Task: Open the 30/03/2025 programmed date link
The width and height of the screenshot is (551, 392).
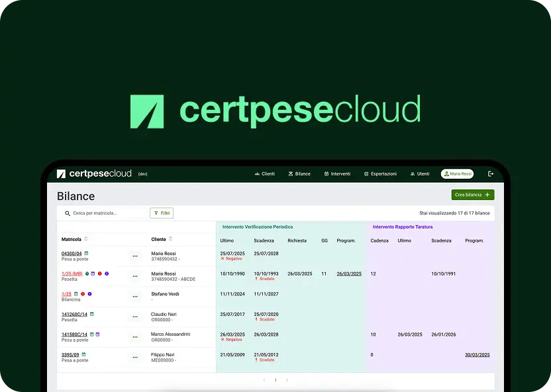Action: (477, 355)
